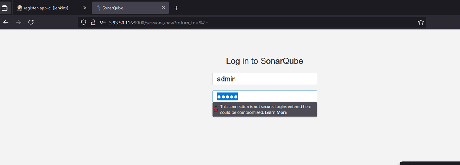Viewport: 460px width, 165px height.
Task: Click the admin username field
Action: tap(265, 79)
